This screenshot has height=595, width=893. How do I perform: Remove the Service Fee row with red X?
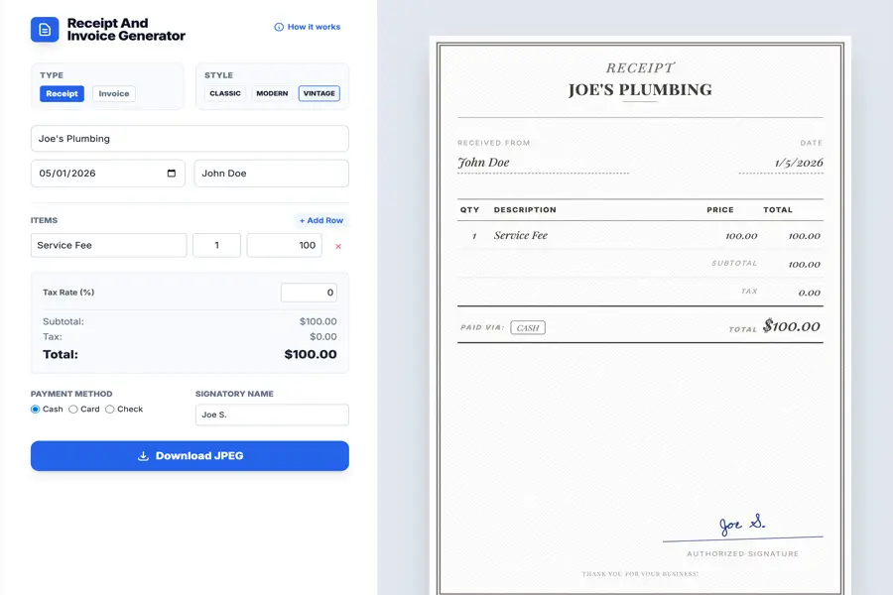(x=338, y=246)
